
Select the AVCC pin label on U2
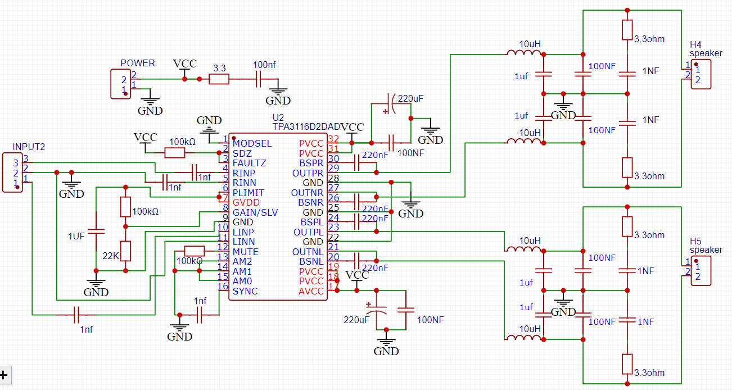[x=311, y=291]
